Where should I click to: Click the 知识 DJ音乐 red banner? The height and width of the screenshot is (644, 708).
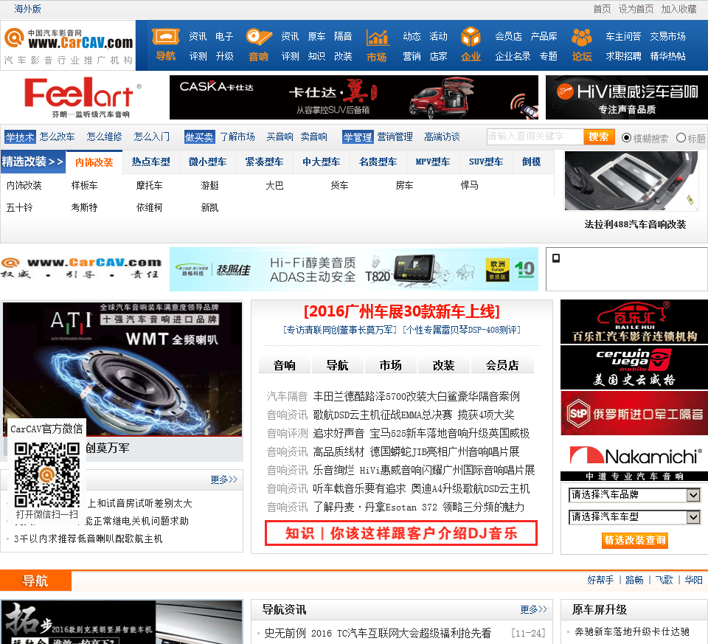click(x=401, y=533)
